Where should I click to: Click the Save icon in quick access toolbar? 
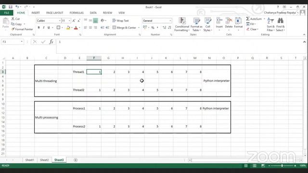tap(11, 7)
